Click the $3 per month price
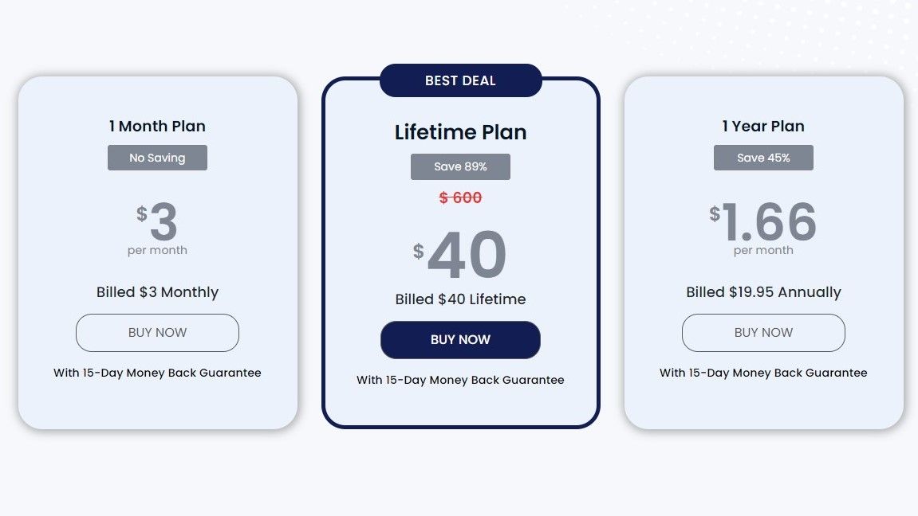The height and width of the screenshot is (516, 918). pyautogui.click(x=157, y=225)
